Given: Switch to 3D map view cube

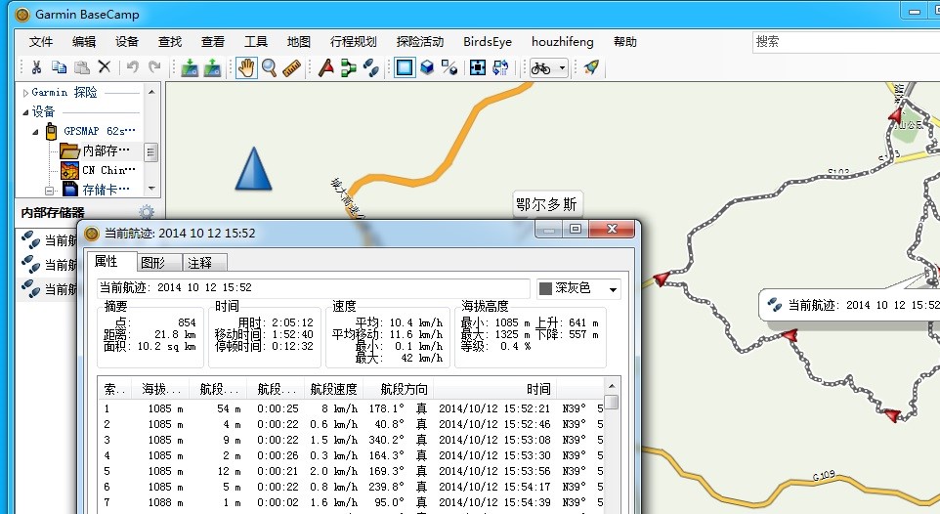Looking at the screenshot, I should click(x=427, y=67).
